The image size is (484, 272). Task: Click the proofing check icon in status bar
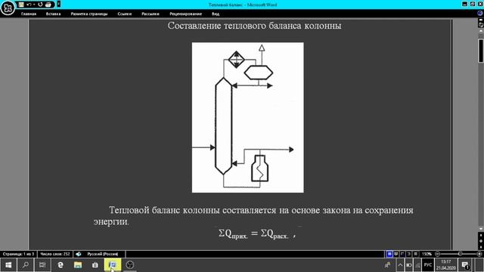click(79, 254)
